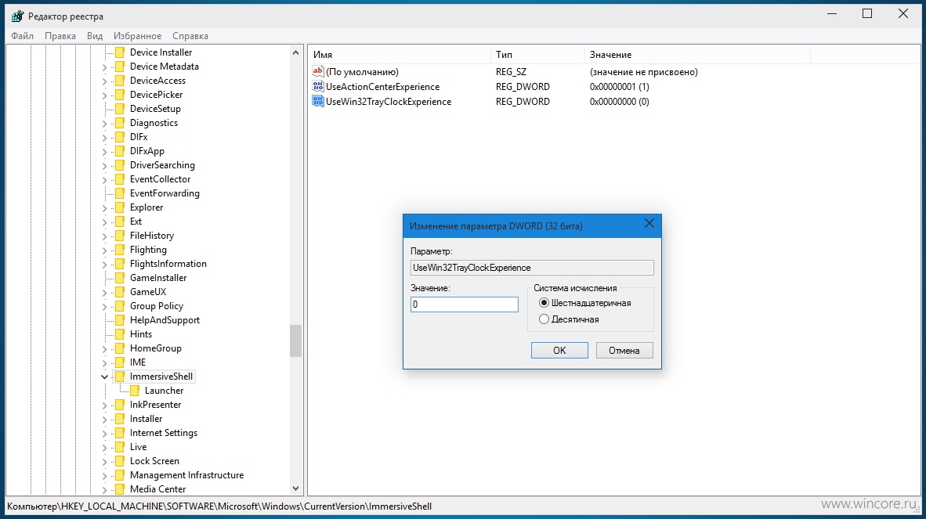Click the Group Policy folder icon
The width and height of the screenshot is (926, 519).
point(120,305)
